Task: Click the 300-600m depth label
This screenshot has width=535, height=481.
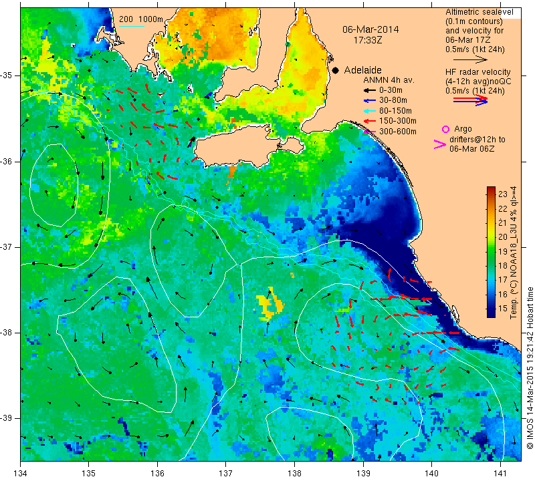Action: pyautogui.click(x=398, y=132)
